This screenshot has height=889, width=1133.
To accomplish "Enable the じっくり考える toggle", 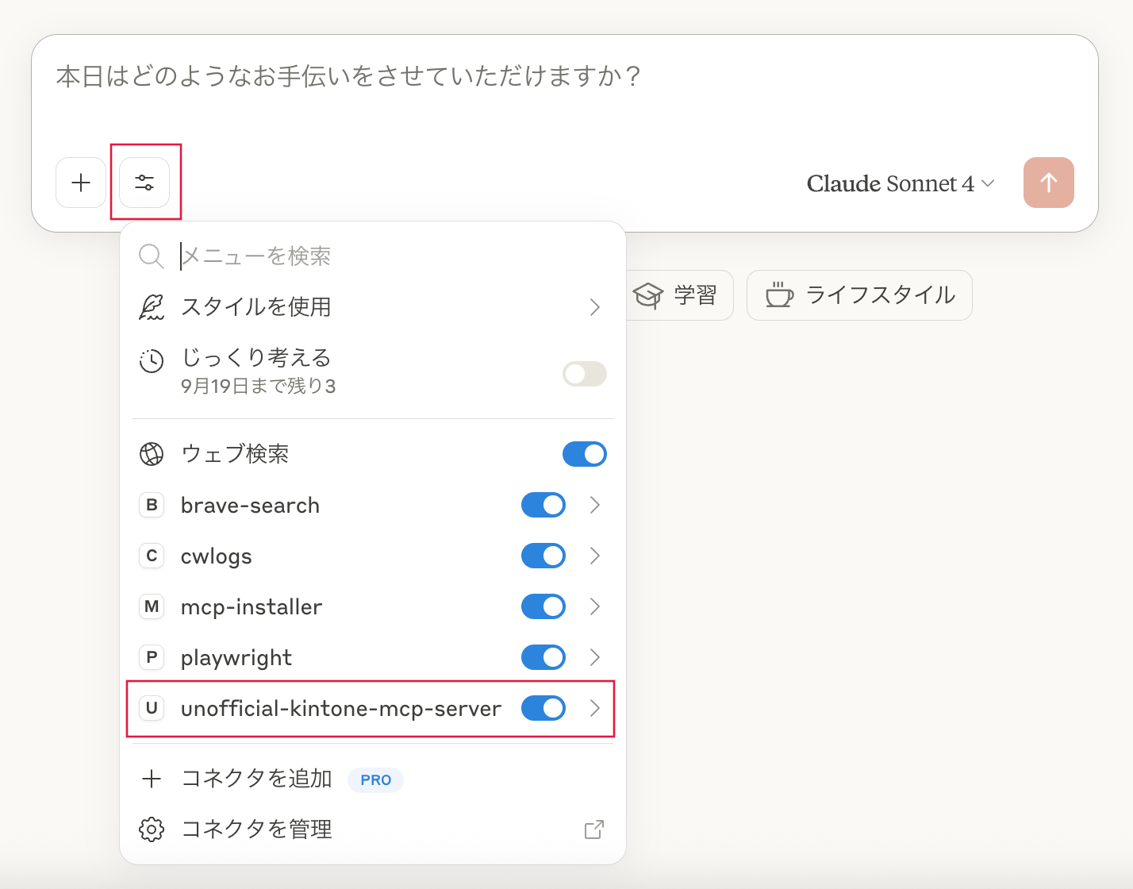I will point(585,374).
